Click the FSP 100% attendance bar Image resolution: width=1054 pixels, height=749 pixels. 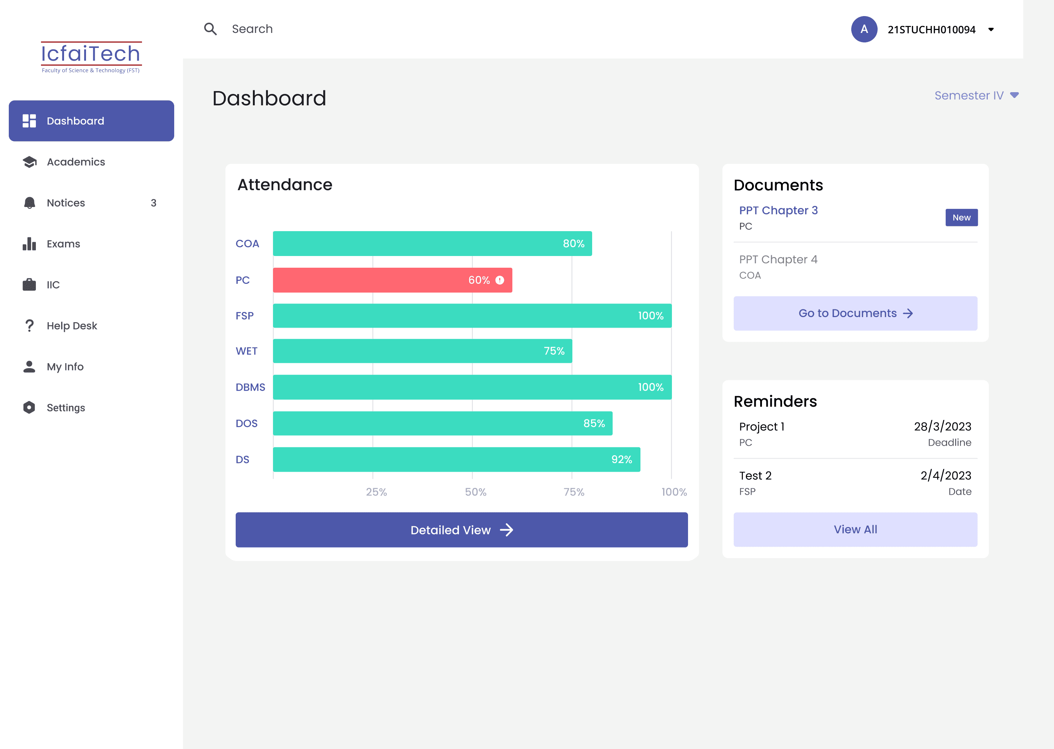point(472,316)
